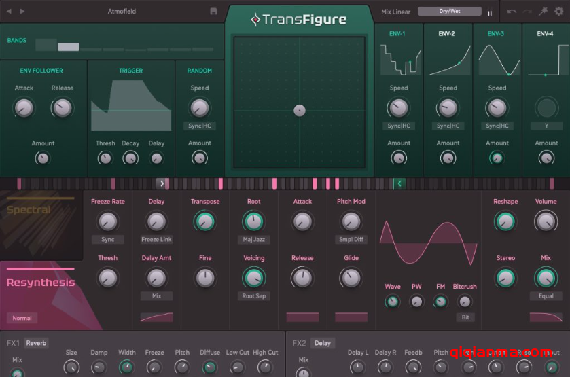This screenshot has height=377, width=570.
Task: Click the Env Follower Attack knob
Action: (24, 108)
